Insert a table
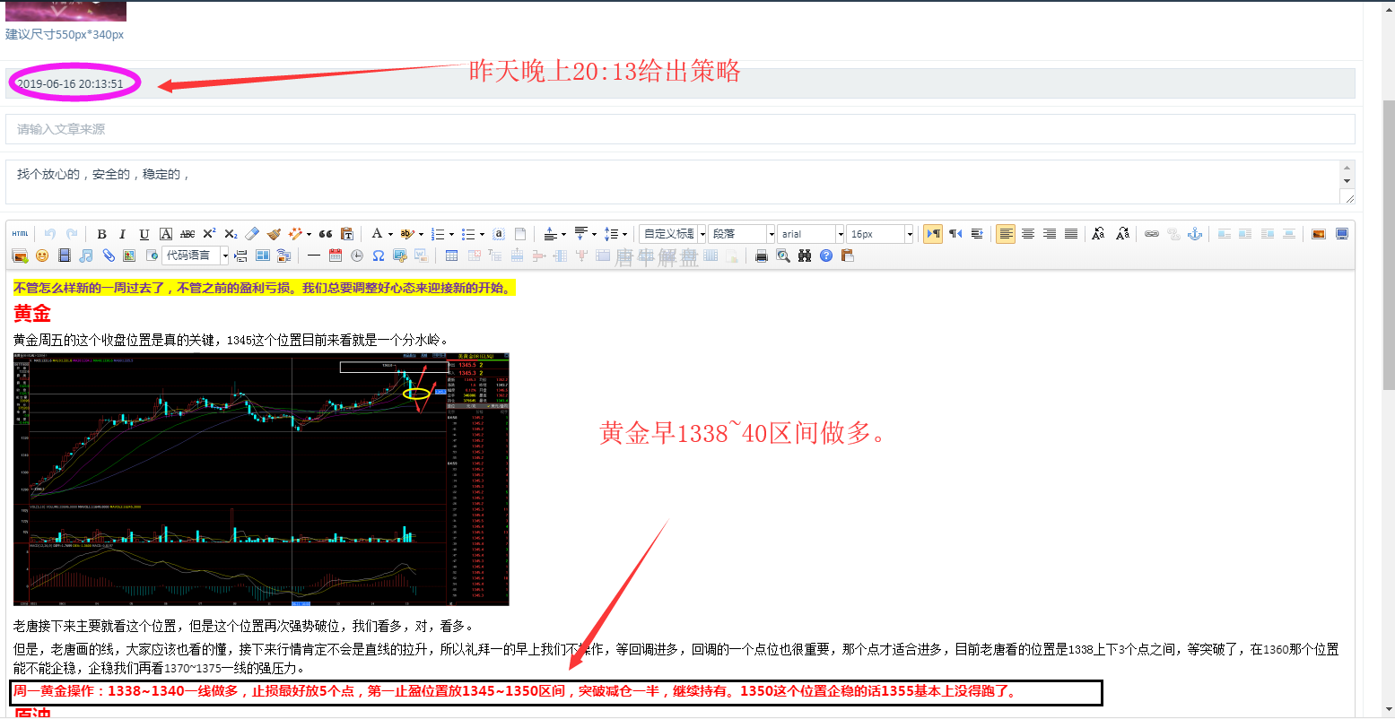This screenshot has height=719, width=1395. click(450, 256)
